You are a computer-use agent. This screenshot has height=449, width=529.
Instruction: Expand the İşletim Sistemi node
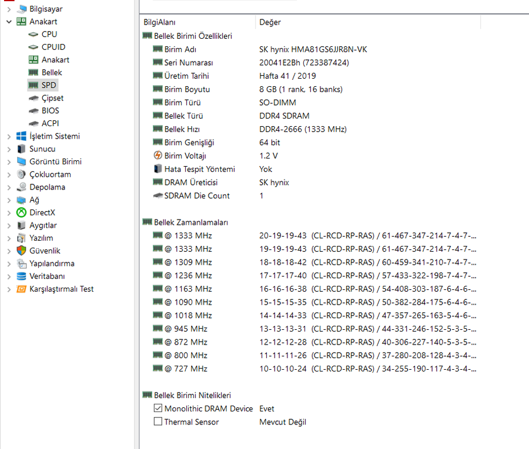click(x=9, y=136)
